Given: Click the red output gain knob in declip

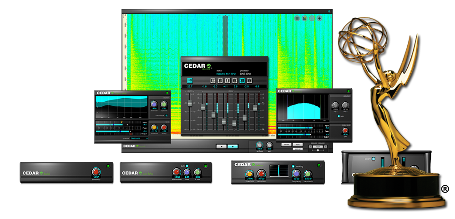Looking at the screenshot, I should 345,131.
